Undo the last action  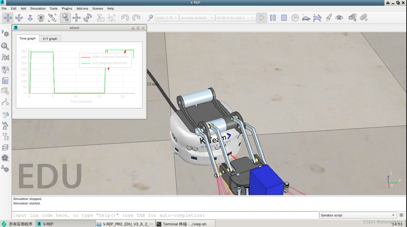pos(125,18)
